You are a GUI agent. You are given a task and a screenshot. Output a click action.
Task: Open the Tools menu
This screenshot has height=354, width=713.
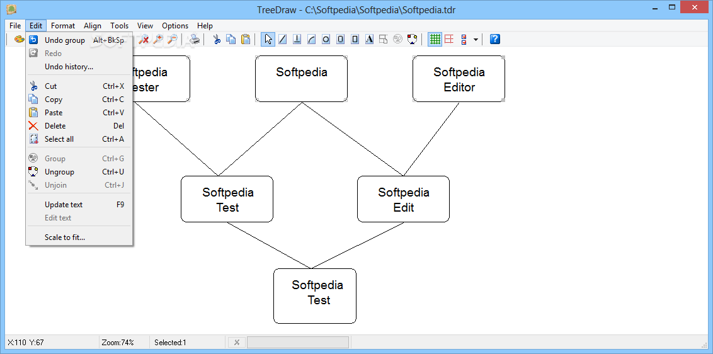119,25
